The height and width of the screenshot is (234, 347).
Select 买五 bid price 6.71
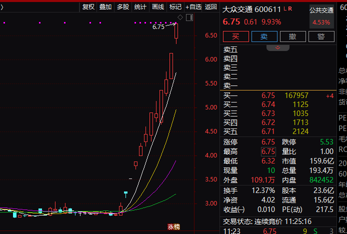(x=268, y=131)
